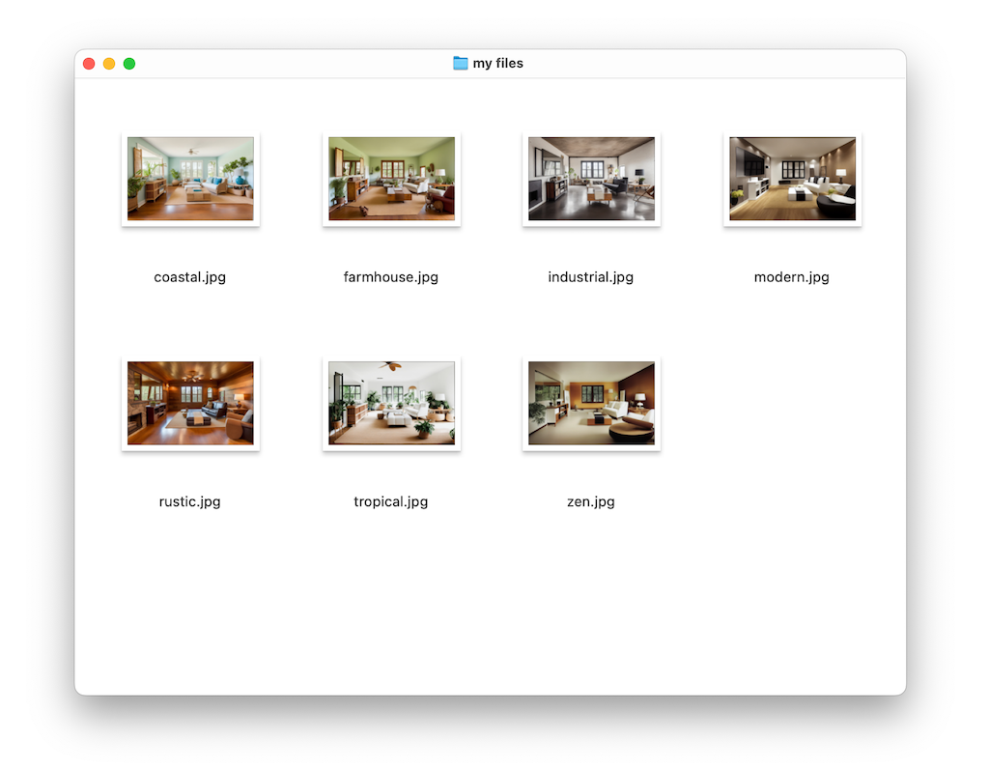Select the industrial.jpg thumbnail image
The image size is (989, 769).
[591, 179]
